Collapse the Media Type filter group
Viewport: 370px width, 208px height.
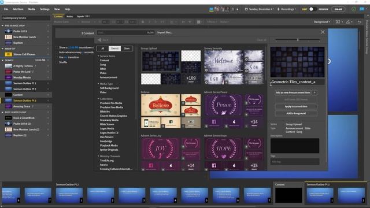coord(98,84)
